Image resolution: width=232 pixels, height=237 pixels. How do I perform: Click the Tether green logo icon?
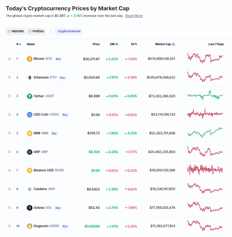[29, 96]
